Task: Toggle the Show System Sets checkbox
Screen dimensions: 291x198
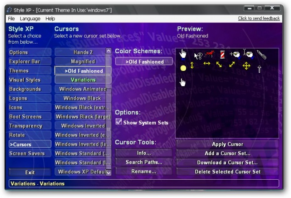Action: 118,121
